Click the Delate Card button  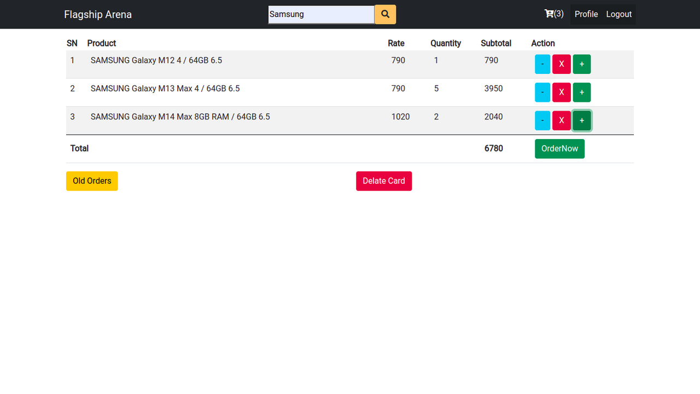tap(384, 181)
